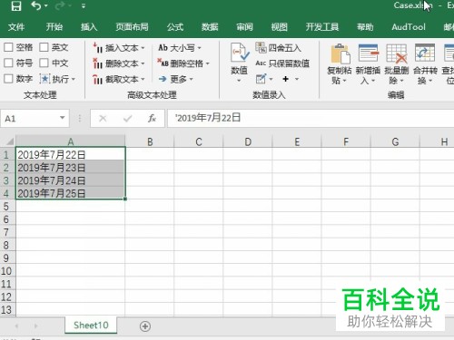Image resolution: width=454 pixels, height=340 pixels.
Task: Expand the 删除空格 dropdown arrow
Action: pos(208,63)
